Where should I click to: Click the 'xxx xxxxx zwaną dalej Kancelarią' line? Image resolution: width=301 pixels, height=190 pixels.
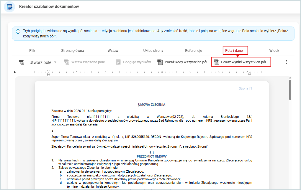pyautogui.click(x=75, y=125)
